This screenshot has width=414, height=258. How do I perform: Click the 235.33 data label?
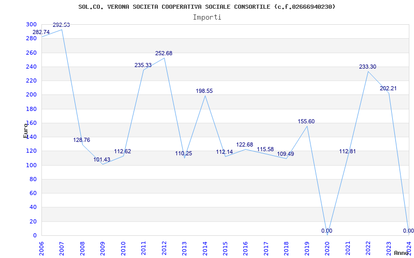(x=143, y=65)
